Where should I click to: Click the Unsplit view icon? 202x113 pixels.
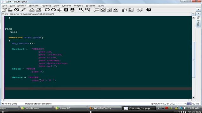click(103, 10)
